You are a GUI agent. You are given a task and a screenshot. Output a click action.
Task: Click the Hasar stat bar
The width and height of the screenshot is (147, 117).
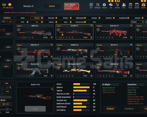coord(81,84)
